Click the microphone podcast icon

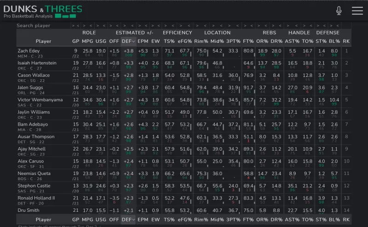(x=339, y=11)
